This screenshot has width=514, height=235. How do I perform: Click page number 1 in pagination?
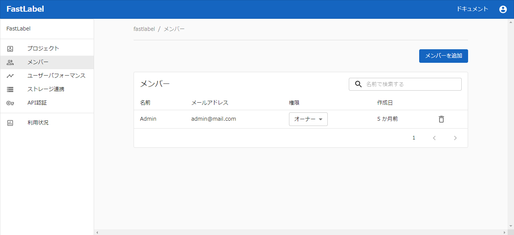[414, 138]
